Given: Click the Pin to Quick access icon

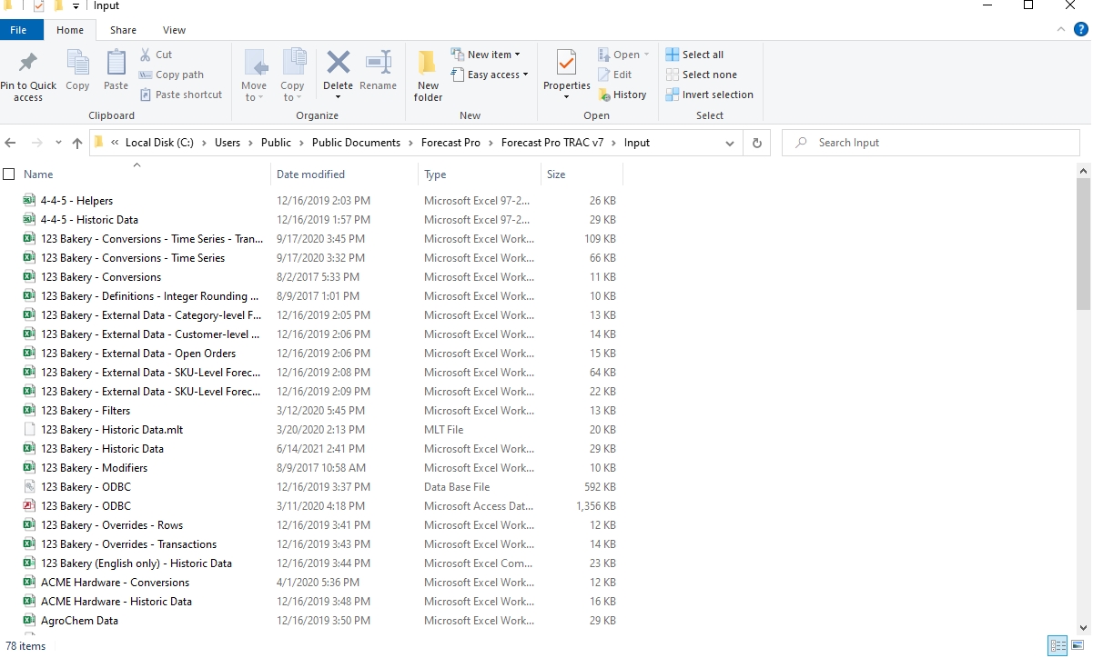Looking at the screenshot, I should (x=28, y=63).
